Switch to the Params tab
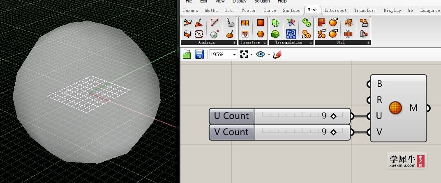Image resolution: width=441 pixels, height=183 pixels. click(x=190, y=10)
